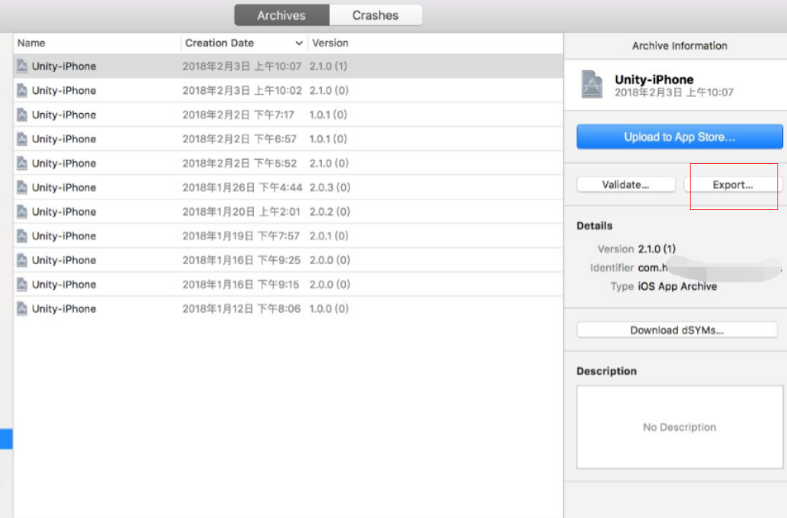
Task: Click archive icon of the 1月12日 row
Action: click(22, 309)
